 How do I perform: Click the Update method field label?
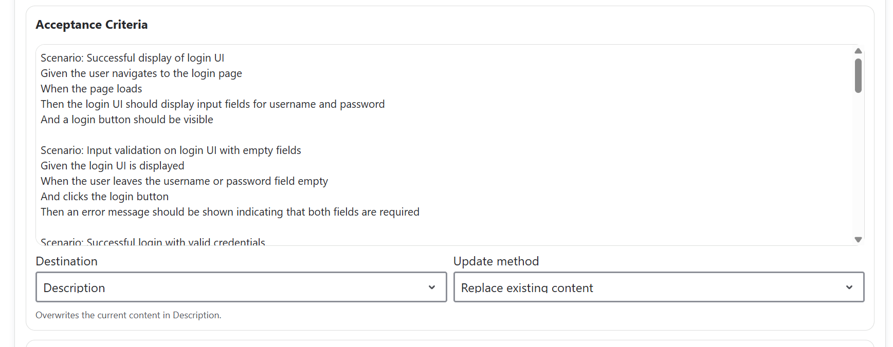tap(496, 261)
